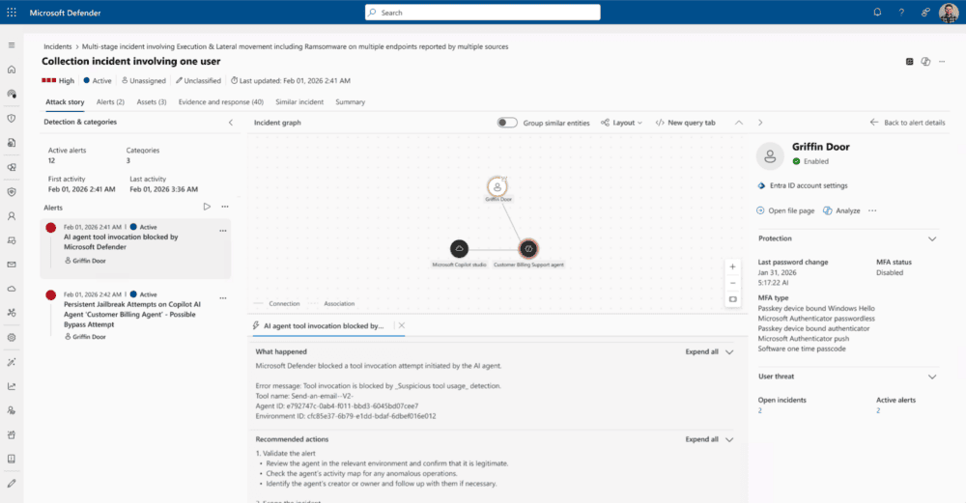Open the Similar incident tab
Image resolution: width=966 pixels, height=503 pixels.
point(299,102)
